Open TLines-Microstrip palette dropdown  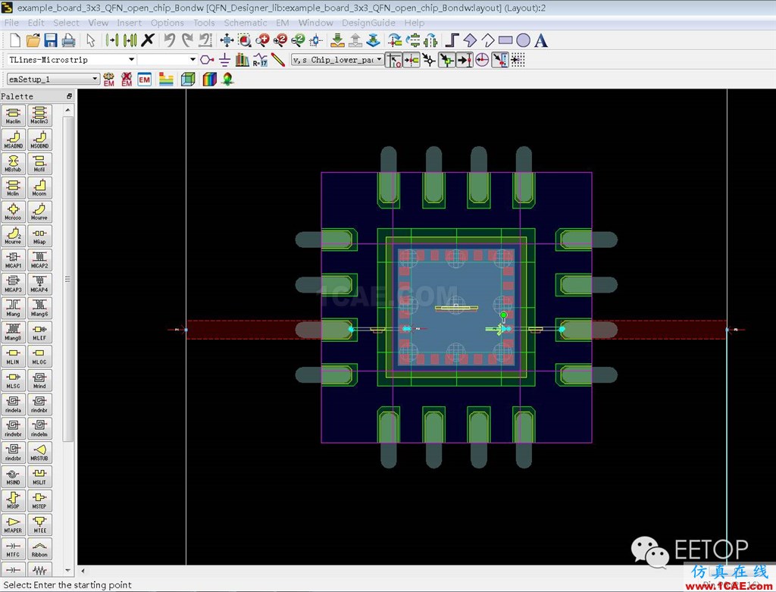click(131, 59)
